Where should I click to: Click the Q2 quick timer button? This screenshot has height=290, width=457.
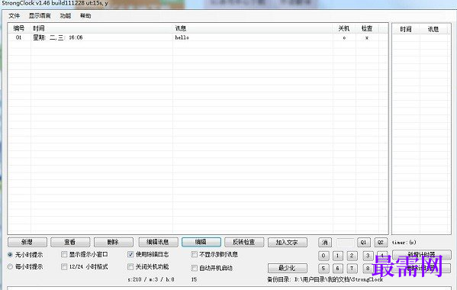[x=381, y=242]
